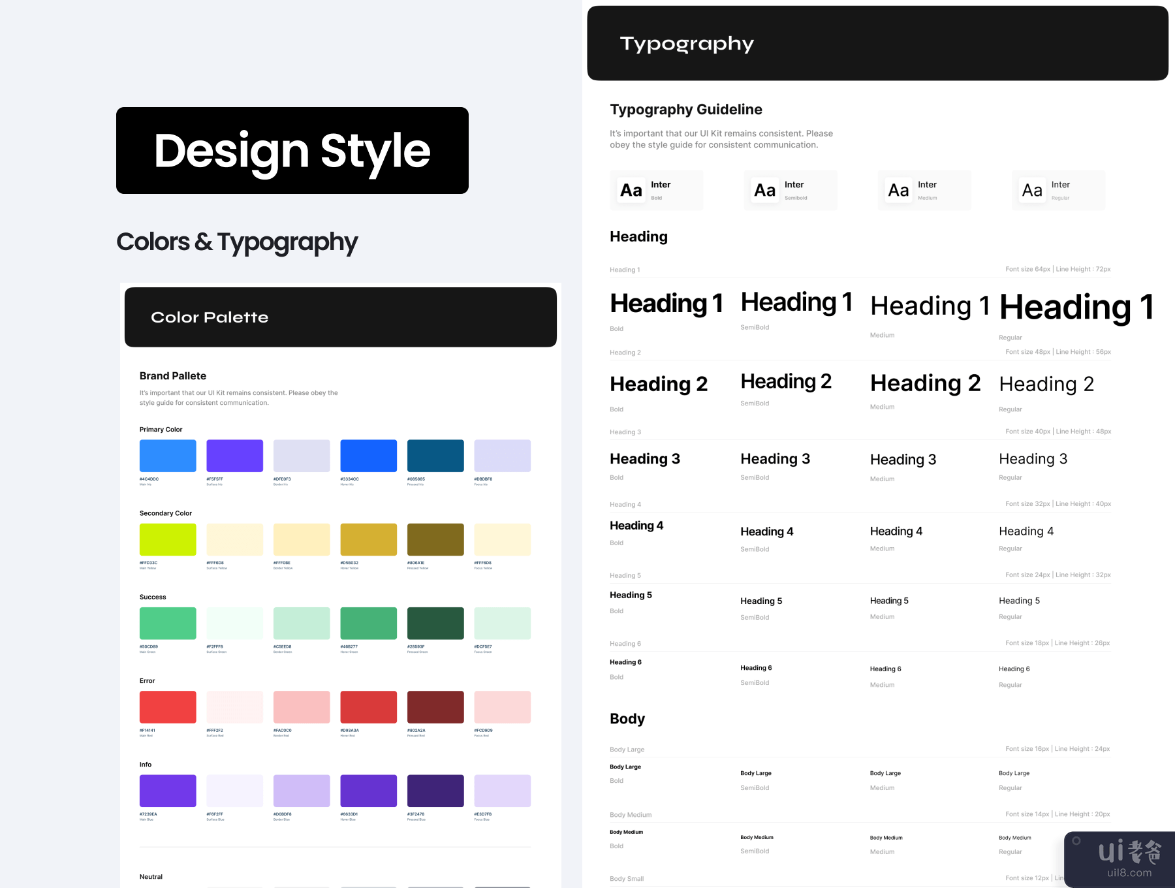Image resolution: width=1175 pixels, height=888 pixels.
Task: Click the Typography Guideline heading
Action: pos(685,110)
